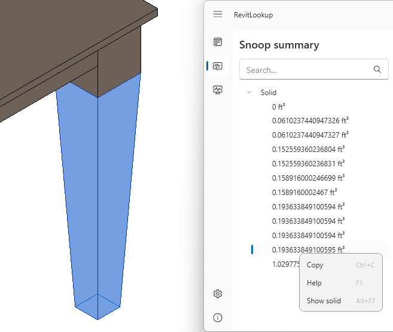Click the About info icon
The image size is (393, 332).
coord(218,318)
